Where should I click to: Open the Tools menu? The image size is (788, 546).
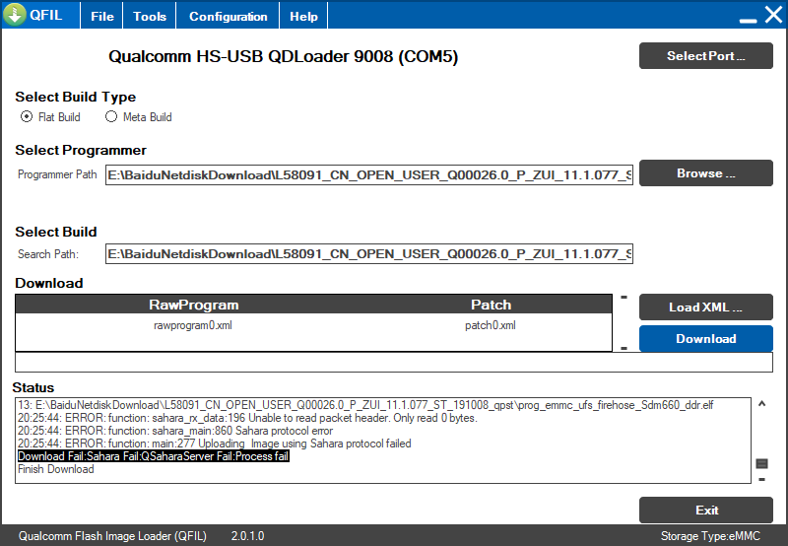pos(150,16)
